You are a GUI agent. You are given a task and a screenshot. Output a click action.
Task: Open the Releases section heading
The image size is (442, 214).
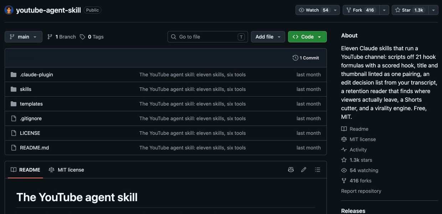click(353, 211)
